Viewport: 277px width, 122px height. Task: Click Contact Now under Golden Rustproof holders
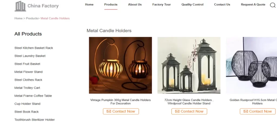click(x=258, y=111)
